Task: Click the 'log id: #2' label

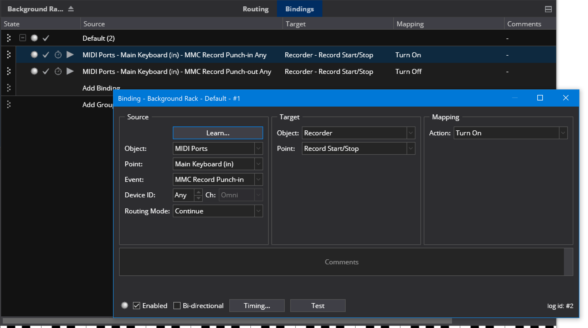Action: 560,306
